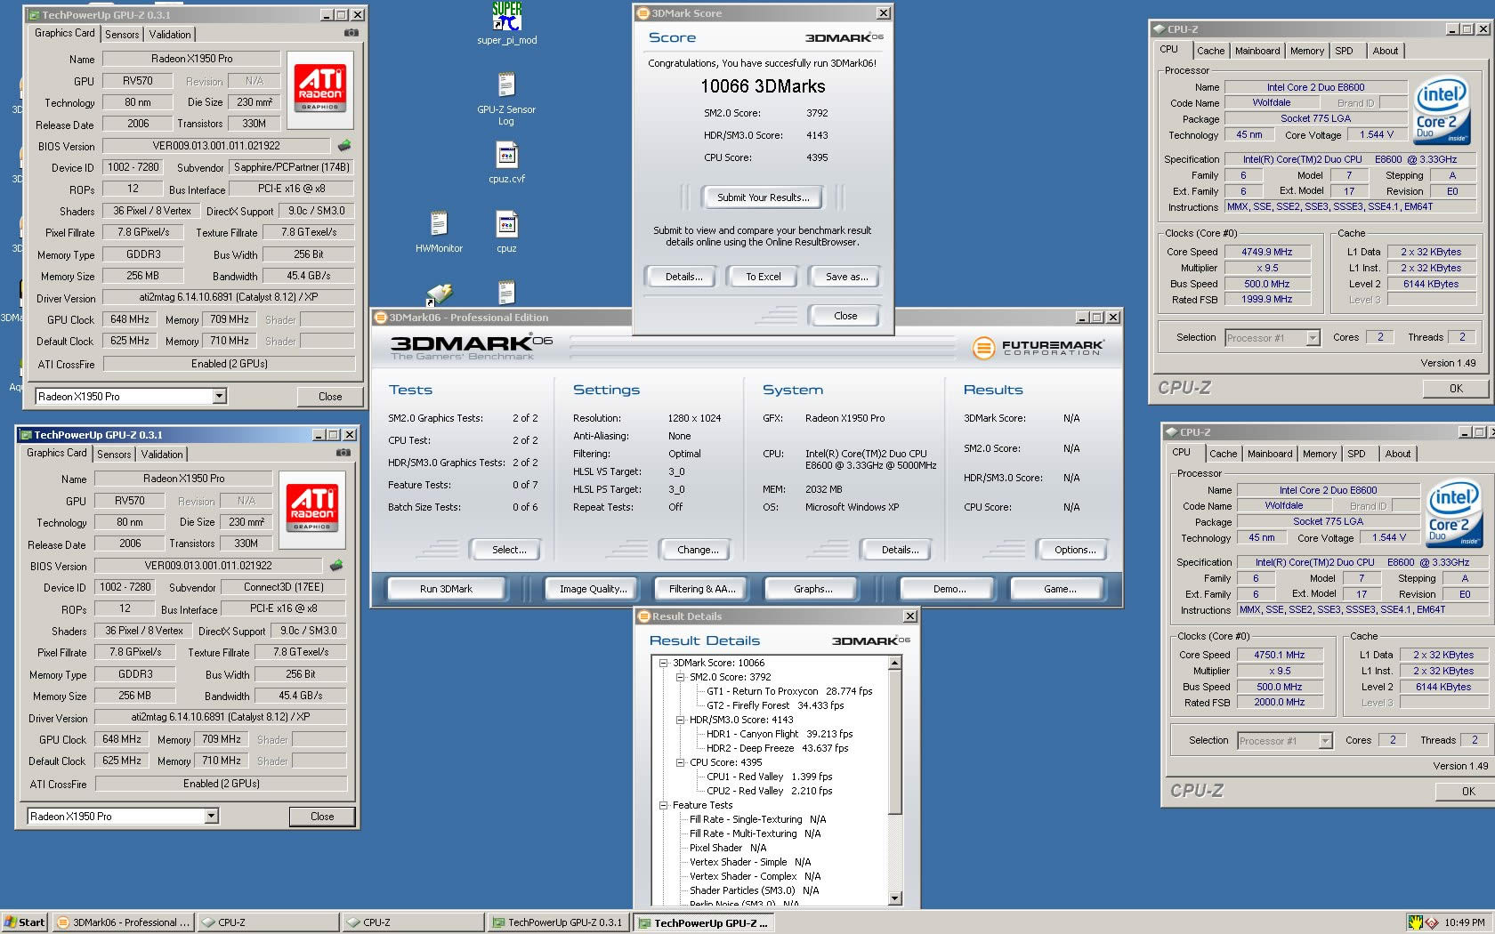The height and width of the screenshot is (934, 1495).
Task: Select HDR2 - Deep Freeze result row
Action: (x=777, y=748)
